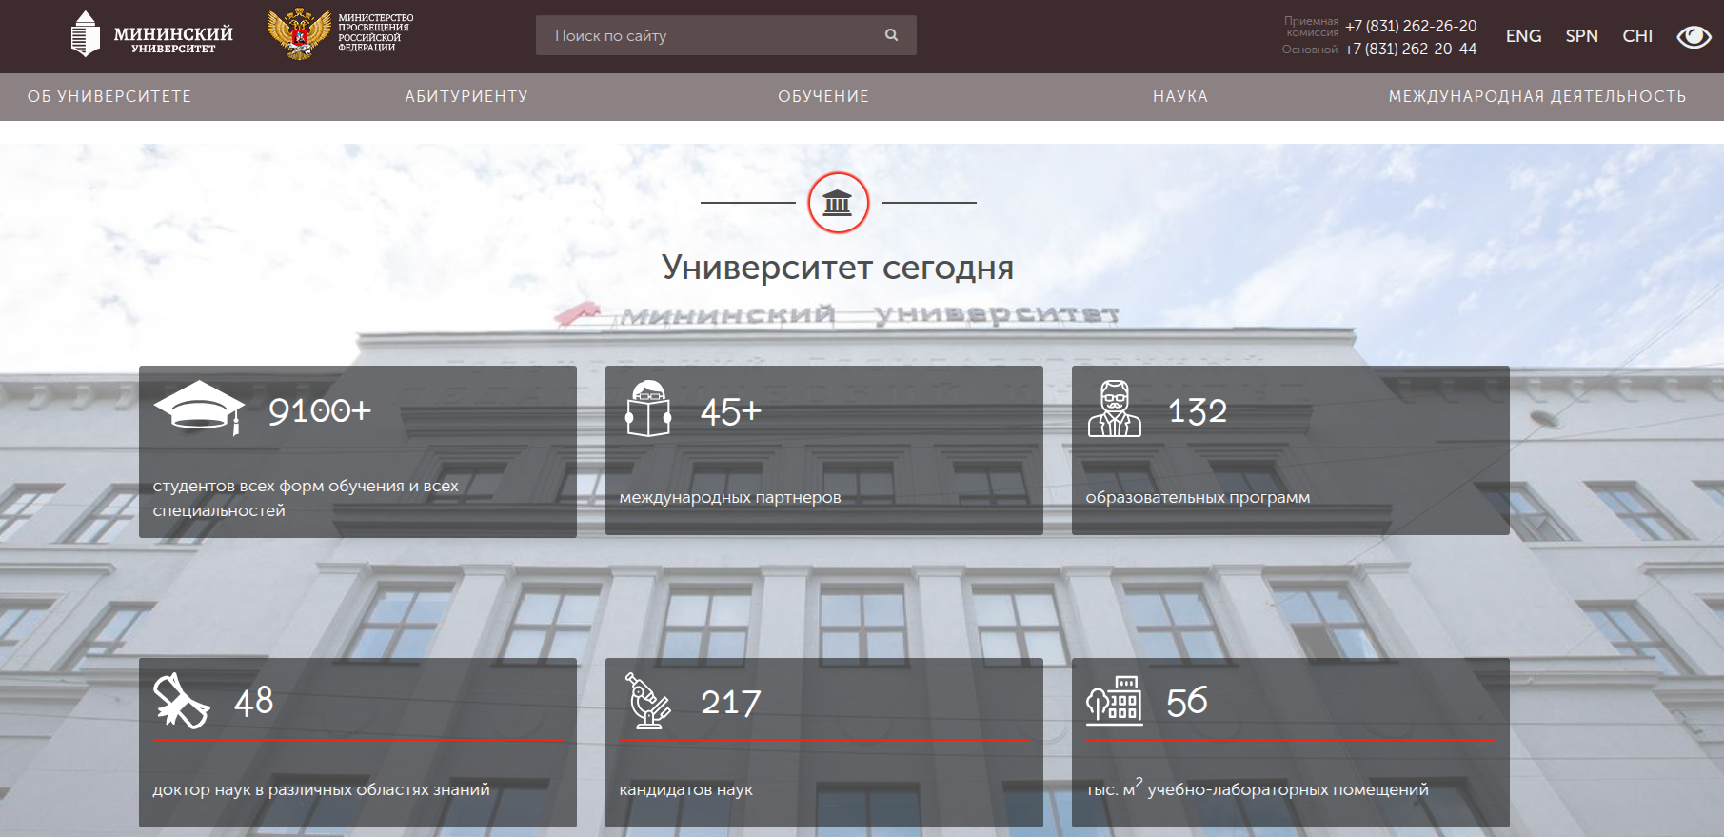Switch site language to ENG
This screenshot has height=837, width=1724.
point(1523,36)
